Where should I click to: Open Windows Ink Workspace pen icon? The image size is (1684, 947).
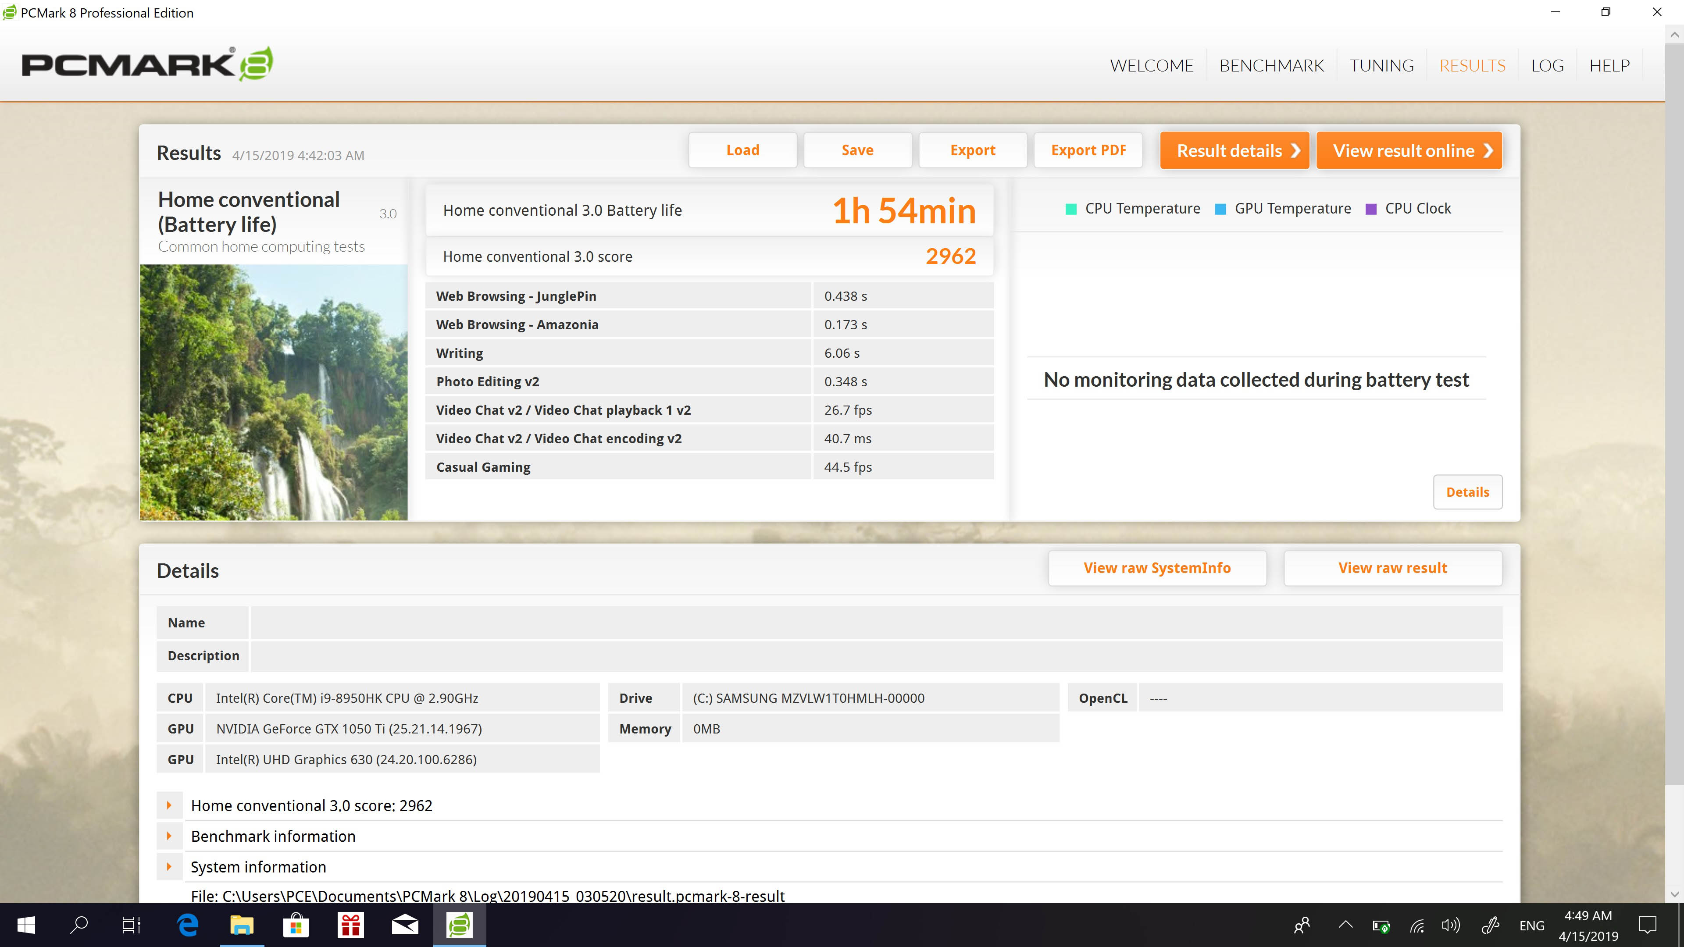pos(1491,926)
